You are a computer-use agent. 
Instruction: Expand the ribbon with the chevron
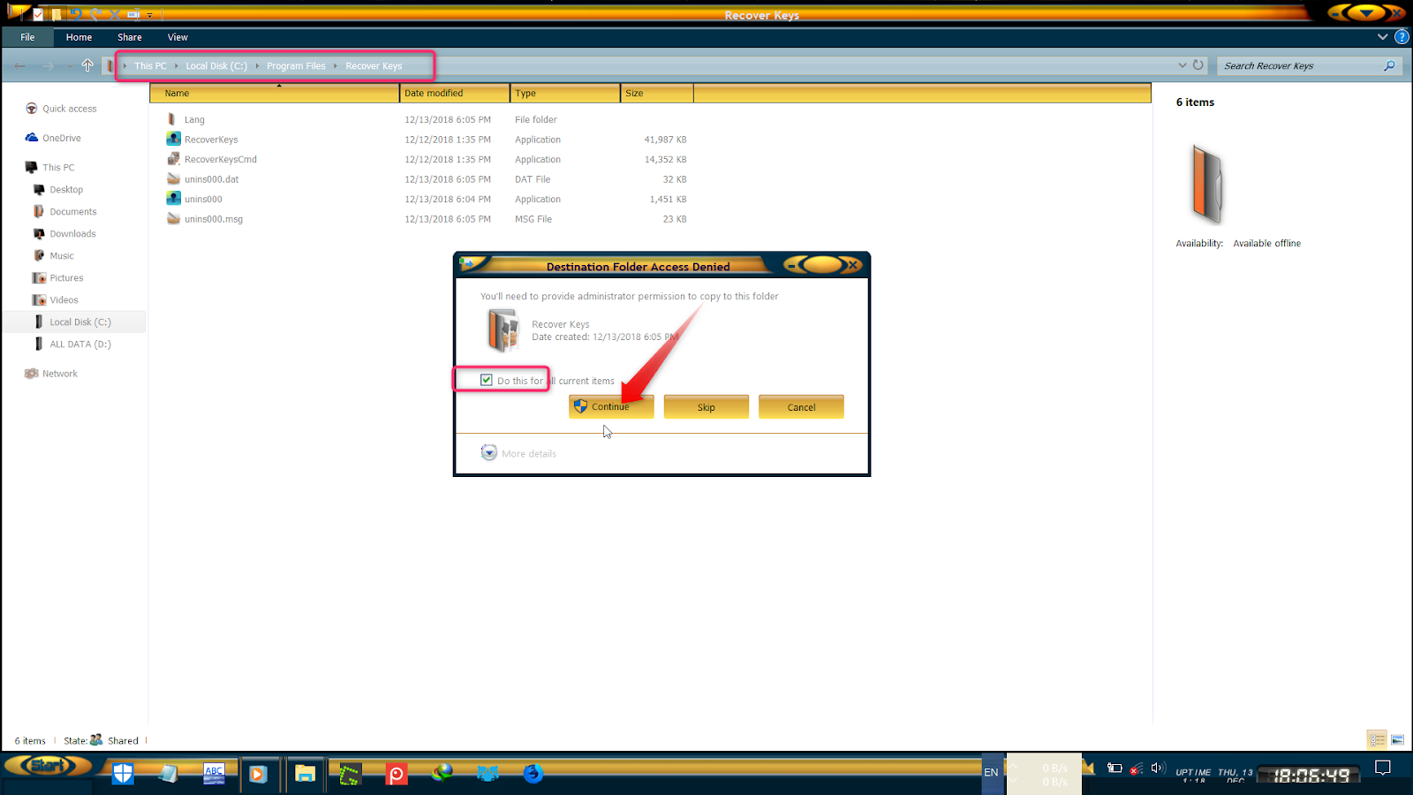tap(1383, 37)
